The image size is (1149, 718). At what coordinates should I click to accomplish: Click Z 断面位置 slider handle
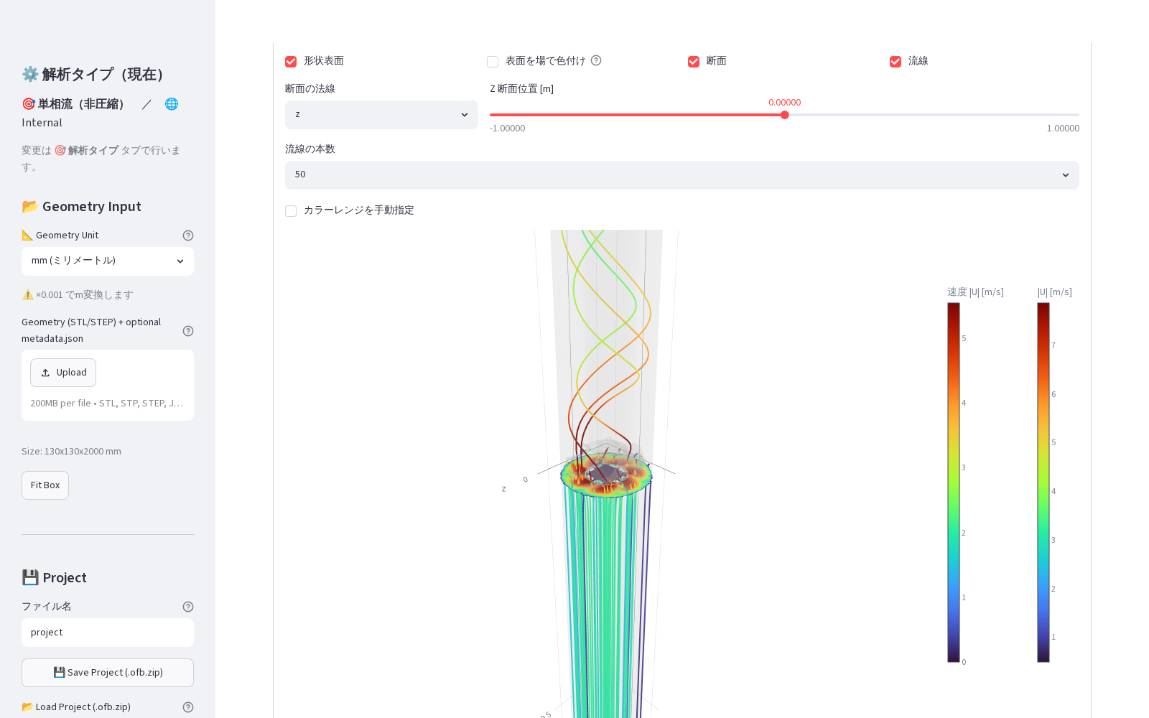tap(785, 115)
